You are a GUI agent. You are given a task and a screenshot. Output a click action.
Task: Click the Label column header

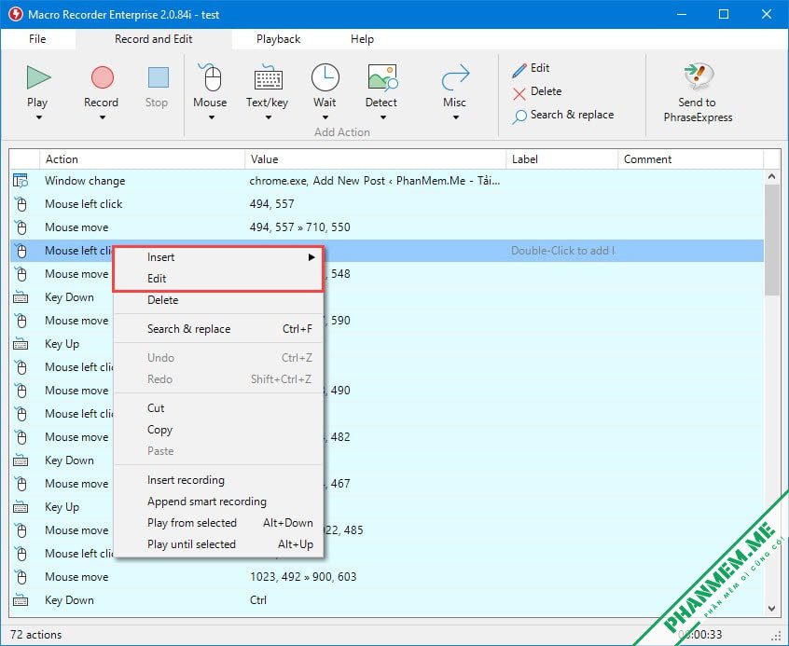point(562,159)
